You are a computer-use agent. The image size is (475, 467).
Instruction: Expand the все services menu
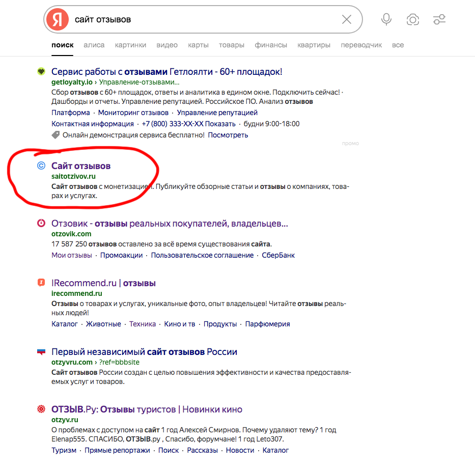(x=398, y=45)
